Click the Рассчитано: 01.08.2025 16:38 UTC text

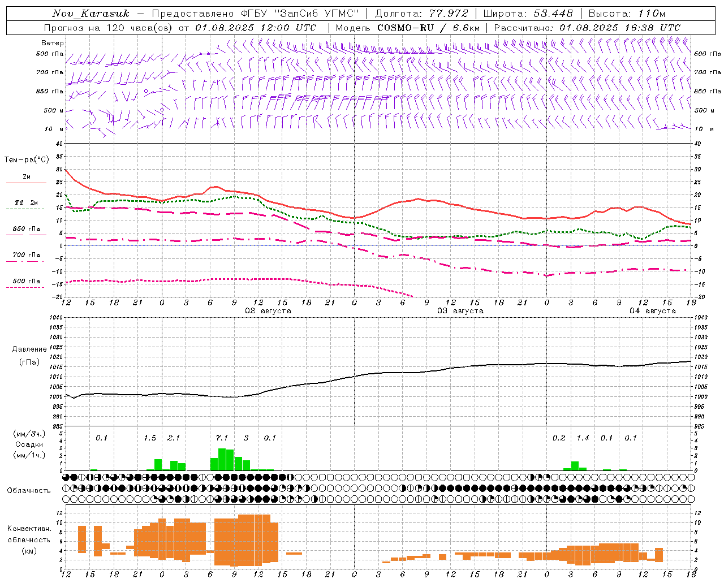coord(587,28)
